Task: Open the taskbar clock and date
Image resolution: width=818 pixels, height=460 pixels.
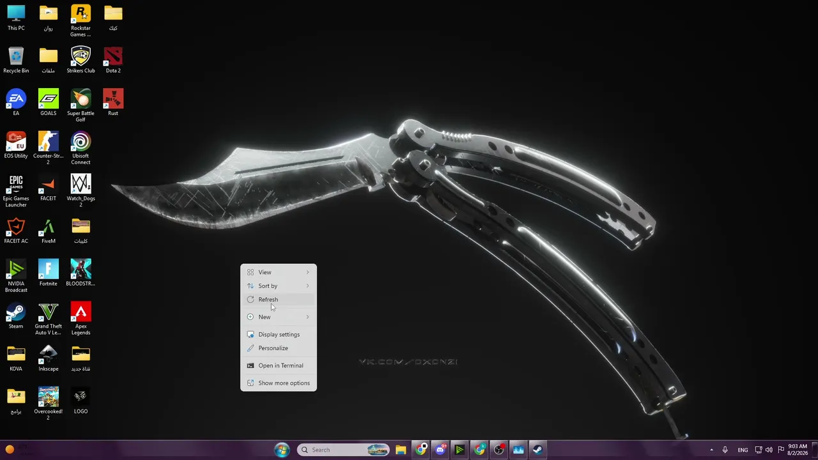Action: click(797, 450)
